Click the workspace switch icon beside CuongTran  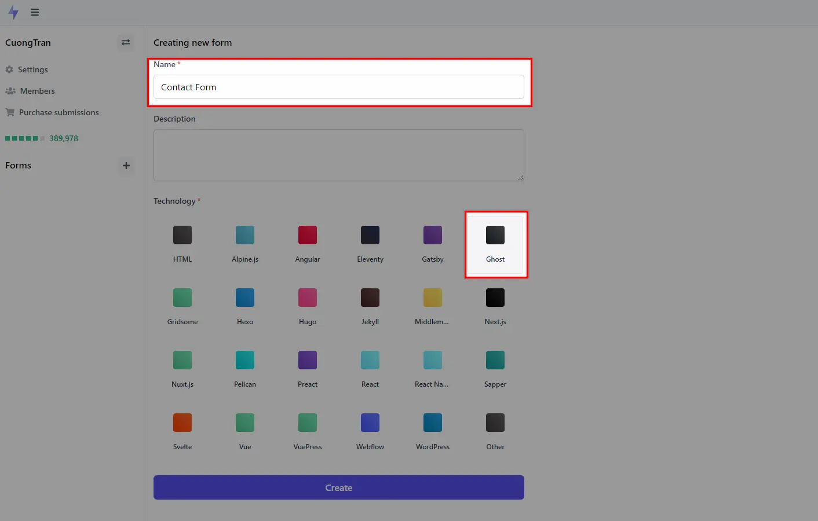[x=126, y=42]
